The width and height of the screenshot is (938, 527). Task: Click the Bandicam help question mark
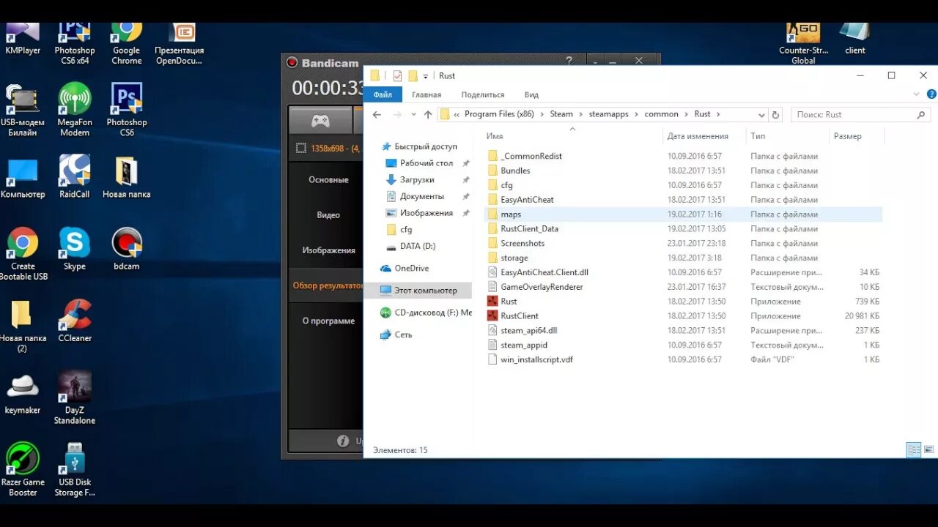click(x=569, y=61)
